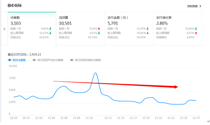Click green down arrow beside 21.09% in 支付金额
This screenshot has width=210, height=125.
148,29
